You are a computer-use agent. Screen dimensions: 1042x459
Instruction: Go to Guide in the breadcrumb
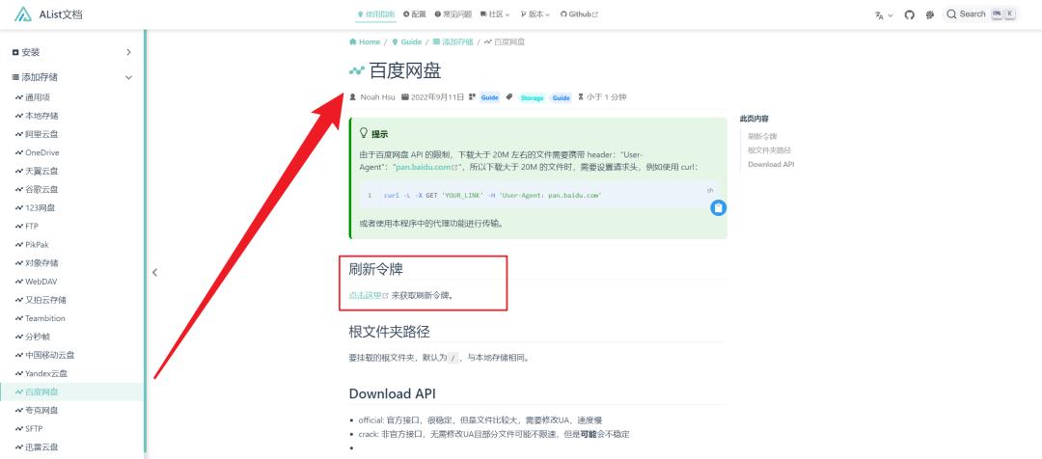tap(407, 41)
